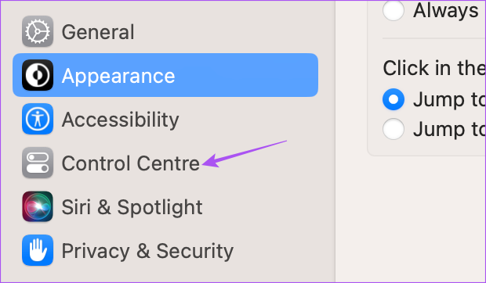Open Privacy & Security text label
Image resolution: width=486 pixels, height=283 pixels.
click(x=147, y=252)
